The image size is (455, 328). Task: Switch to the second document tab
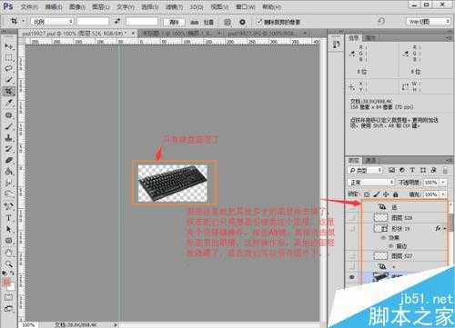tap(181, 33)
